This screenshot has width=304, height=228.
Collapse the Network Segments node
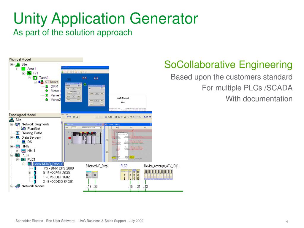click(x=12, y=124)
